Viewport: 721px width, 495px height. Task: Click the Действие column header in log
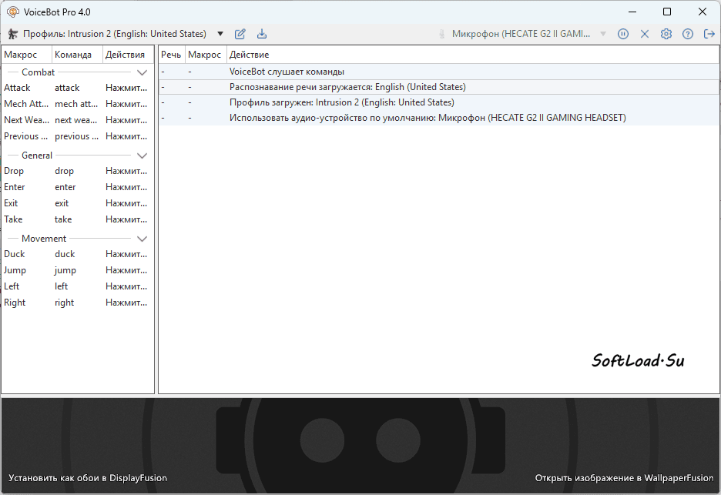[x=473, y=55]
